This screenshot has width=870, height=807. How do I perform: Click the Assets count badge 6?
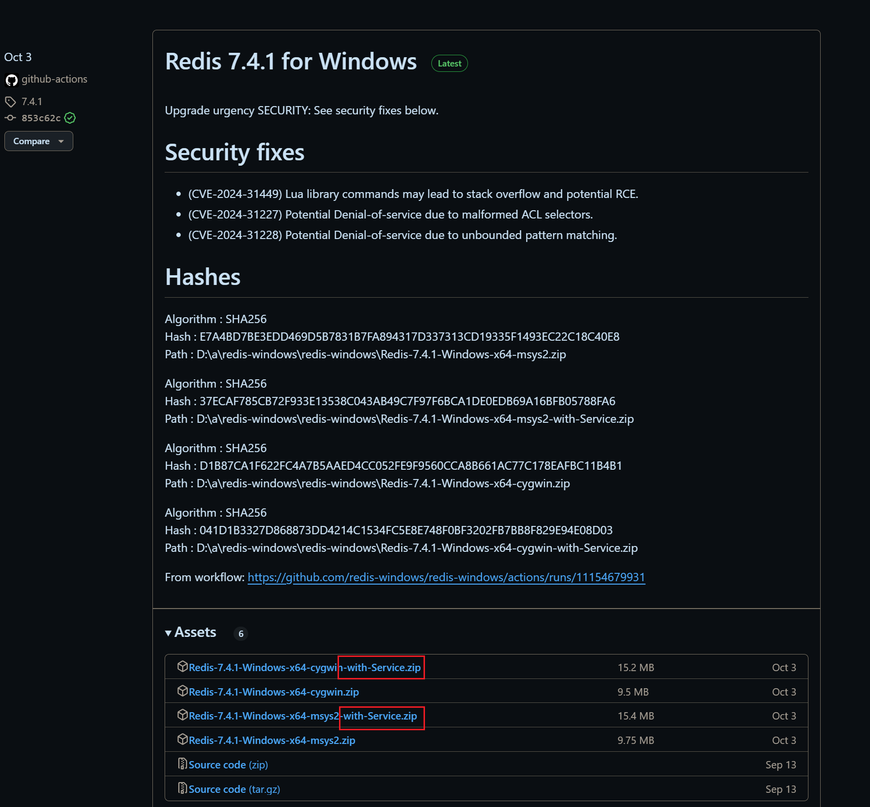coord(241,634)
